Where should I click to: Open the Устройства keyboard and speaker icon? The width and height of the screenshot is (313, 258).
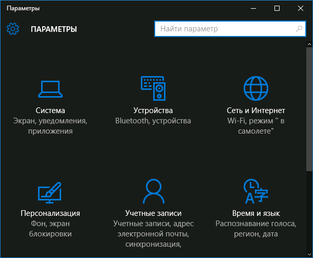coord(153,88)
